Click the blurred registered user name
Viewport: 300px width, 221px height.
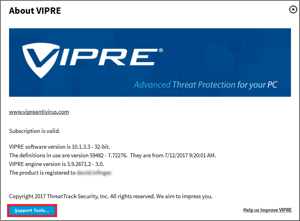pos(94,173)
